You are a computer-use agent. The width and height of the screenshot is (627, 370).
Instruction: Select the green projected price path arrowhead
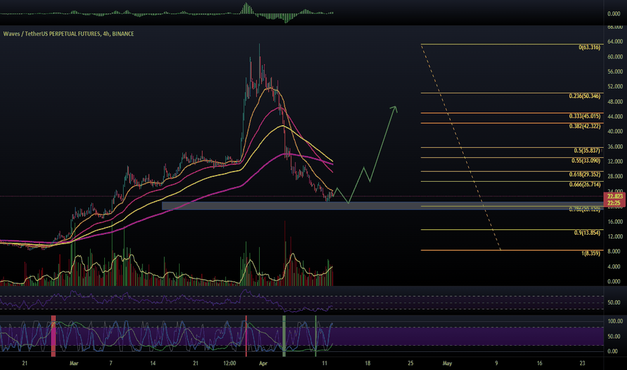394,109
